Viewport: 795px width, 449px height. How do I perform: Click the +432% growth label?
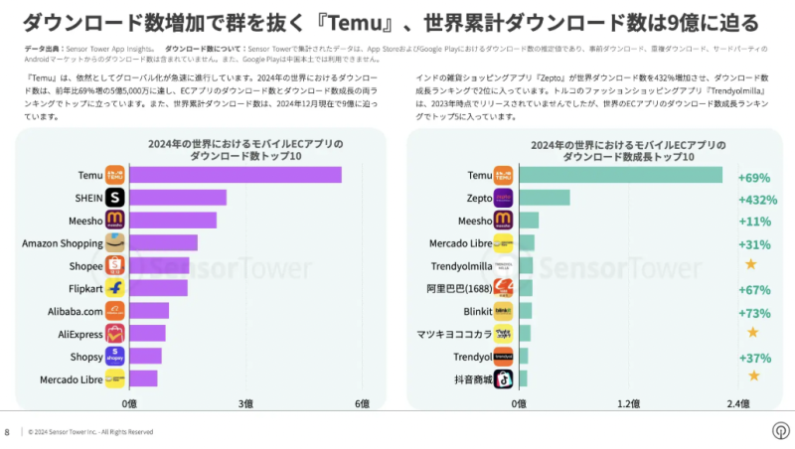(757, 200)
